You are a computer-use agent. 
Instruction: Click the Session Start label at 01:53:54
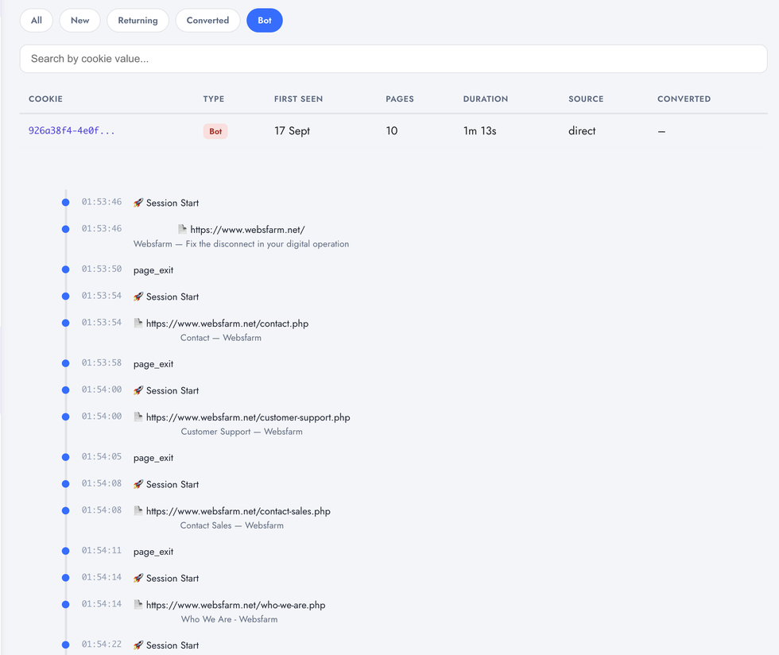pos(172,296)
